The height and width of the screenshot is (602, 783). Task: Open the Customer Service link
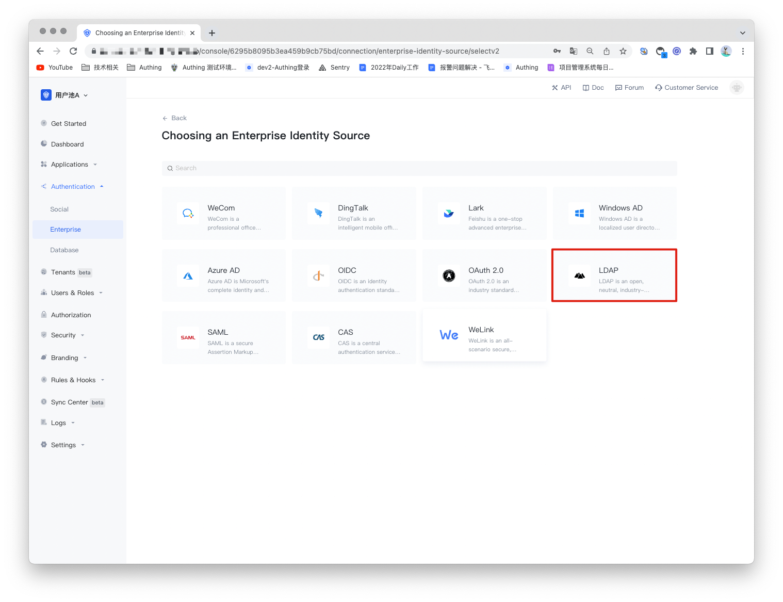[x=687, y=88]
